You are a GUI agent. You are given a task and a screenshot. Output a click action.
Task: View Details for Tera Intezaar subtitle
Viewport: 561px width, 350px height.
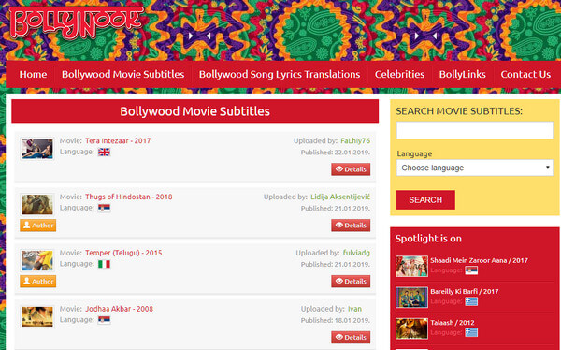(x=351, y=169)
